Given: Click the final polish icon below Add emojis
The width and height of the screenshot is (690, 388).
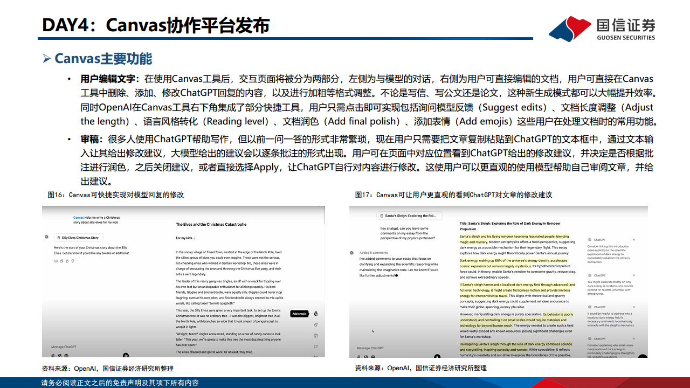Looking at the screenshot, I should [x=316, y=325].
